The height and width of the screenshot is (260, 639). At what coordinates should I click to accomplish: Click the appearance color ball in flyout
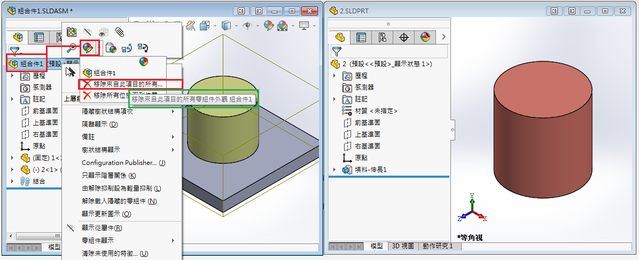pos(143,62)
